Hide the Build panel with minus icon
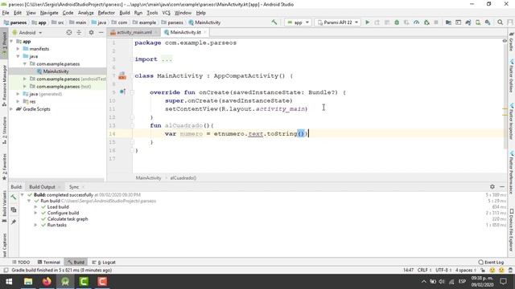Image resolution: width=515 pixels, height=289 pixels. [x=502, y=186]
